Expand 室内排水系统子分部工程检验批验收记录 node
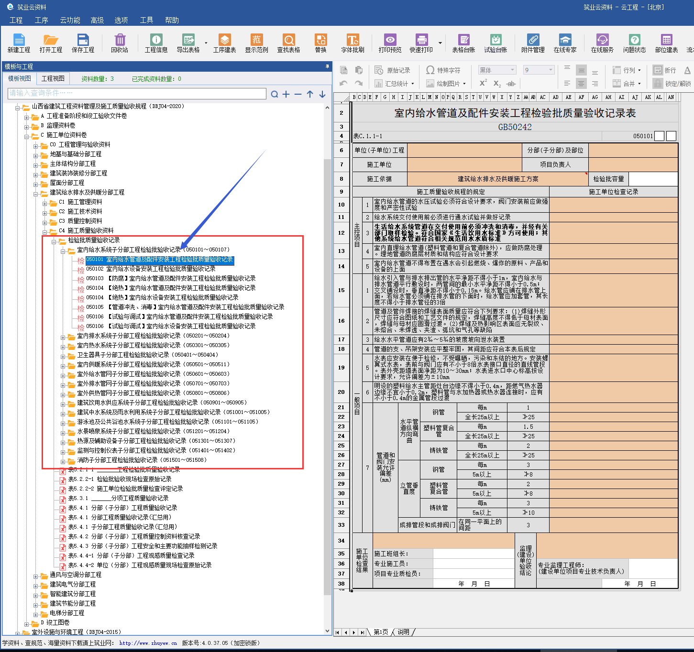Image resolution: width=694 pixels, height=652 pixels. tap(63, 337)
